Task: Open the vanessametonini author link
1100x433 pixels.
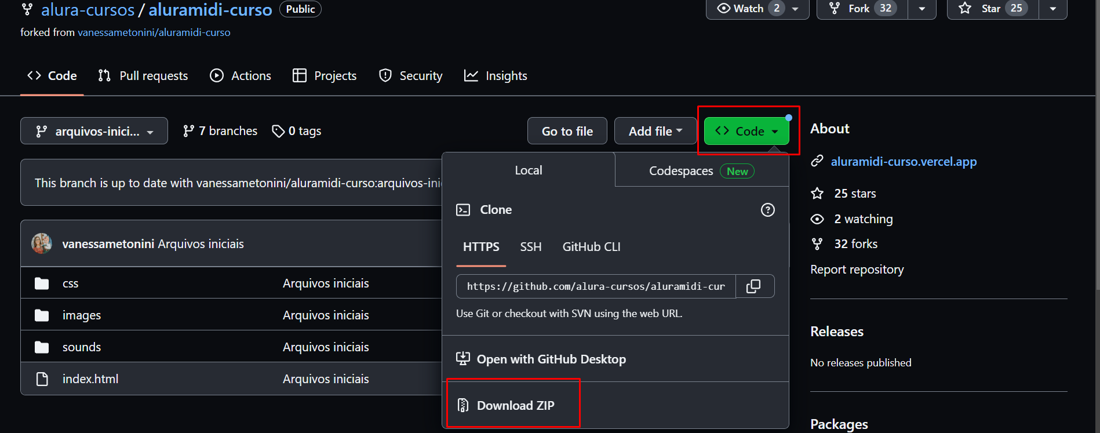Action: (x=108, y=244)
